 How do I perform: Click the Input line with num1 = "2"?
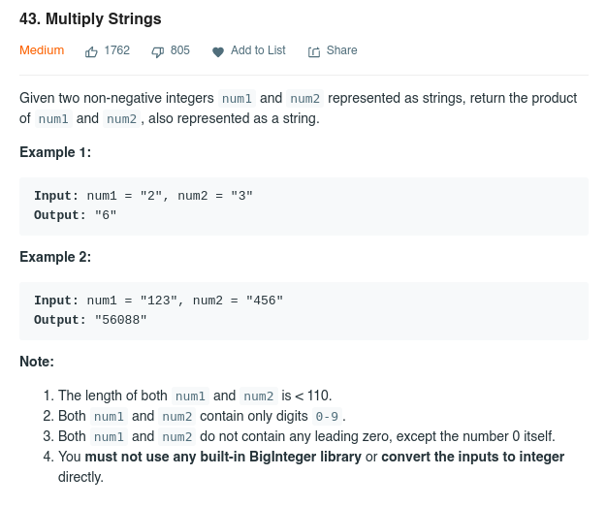coord(144,196)
